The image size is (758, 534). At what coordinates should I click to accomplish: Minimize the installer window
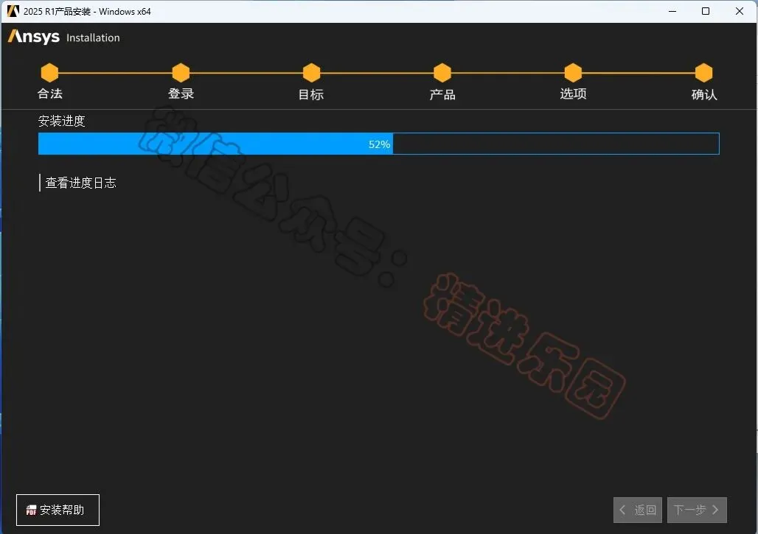tap(672, 11)
